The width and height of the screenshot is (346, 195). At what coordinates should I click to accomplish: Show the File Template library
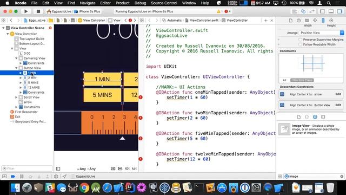click(299, 117)
